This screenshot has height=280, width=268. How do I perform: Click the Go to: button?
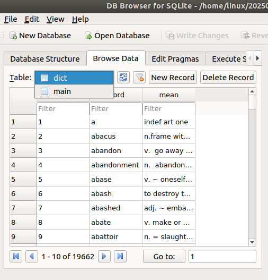[164, 257]
